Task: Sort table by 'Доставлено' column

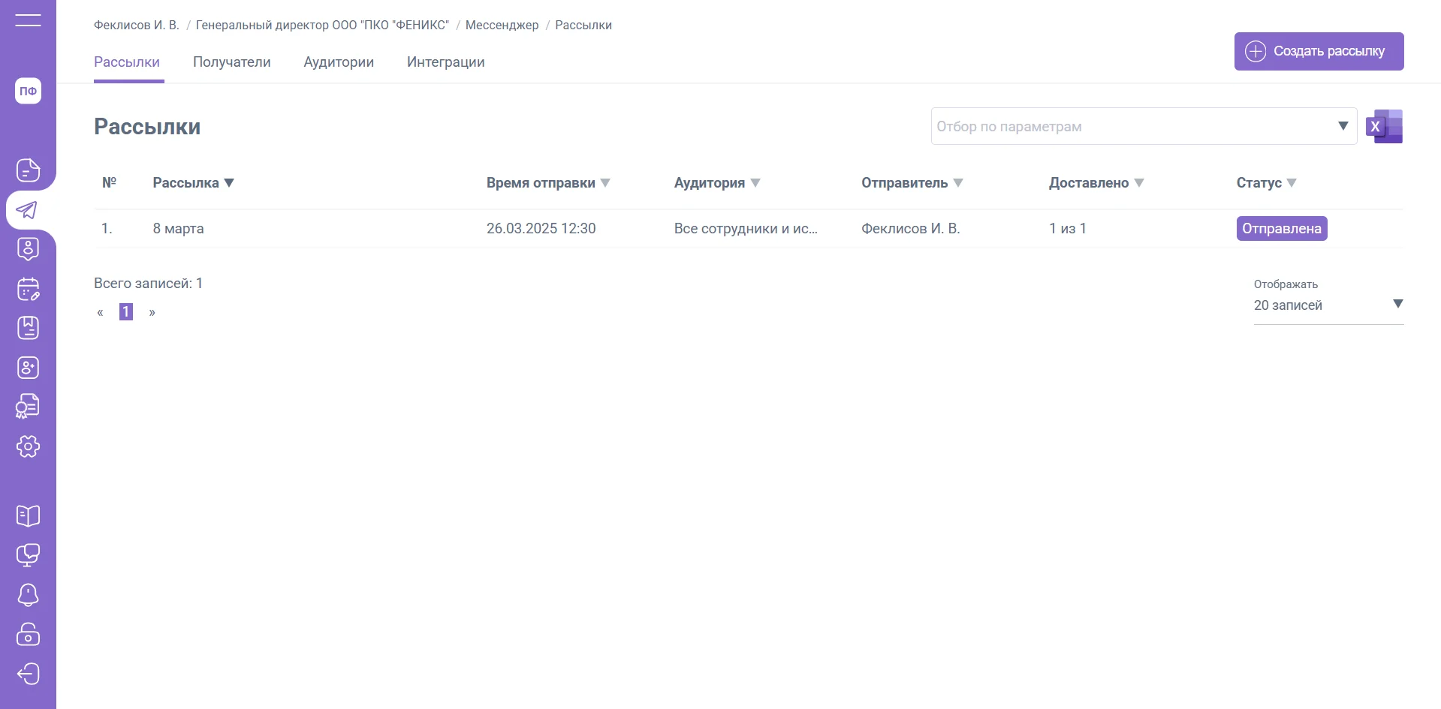Action: (x=1138, y=183)
